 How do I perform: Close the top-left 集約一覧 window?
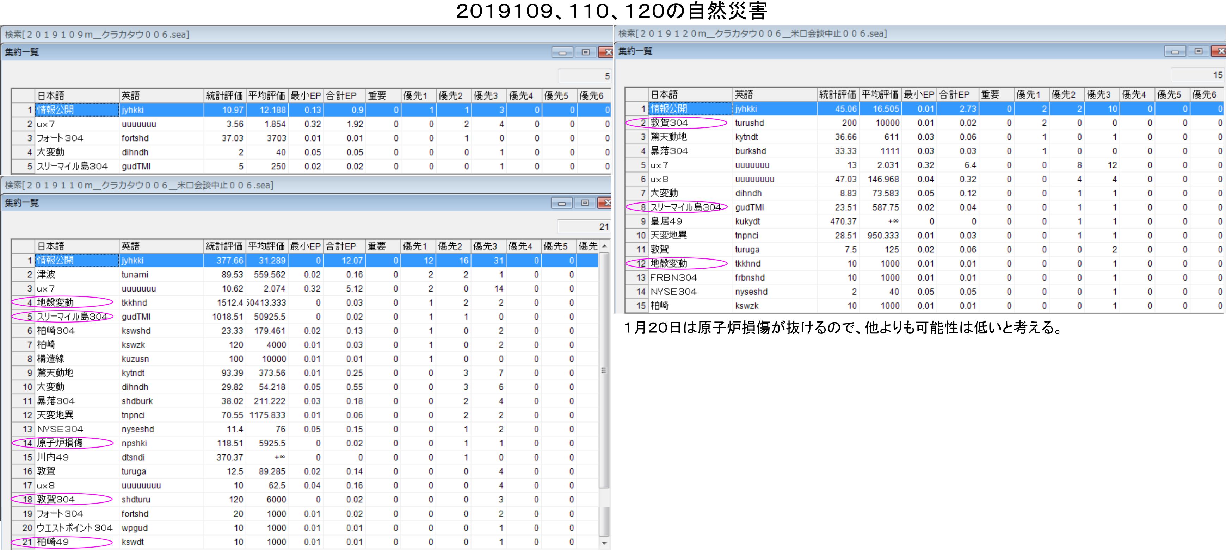point(606,52)
